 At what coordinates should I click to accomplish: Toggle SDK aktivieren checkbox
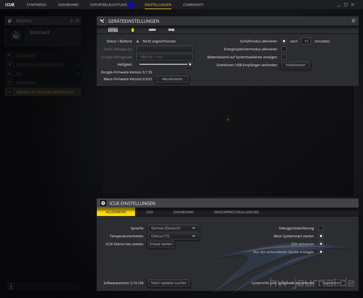tap(321, 244)
